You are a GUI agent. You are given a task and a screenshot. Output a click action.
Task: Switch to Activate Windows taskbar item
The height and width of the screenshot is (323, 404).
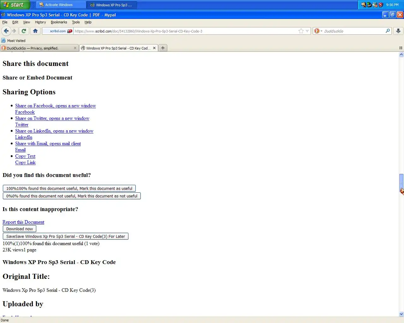[x=61, y=5]
